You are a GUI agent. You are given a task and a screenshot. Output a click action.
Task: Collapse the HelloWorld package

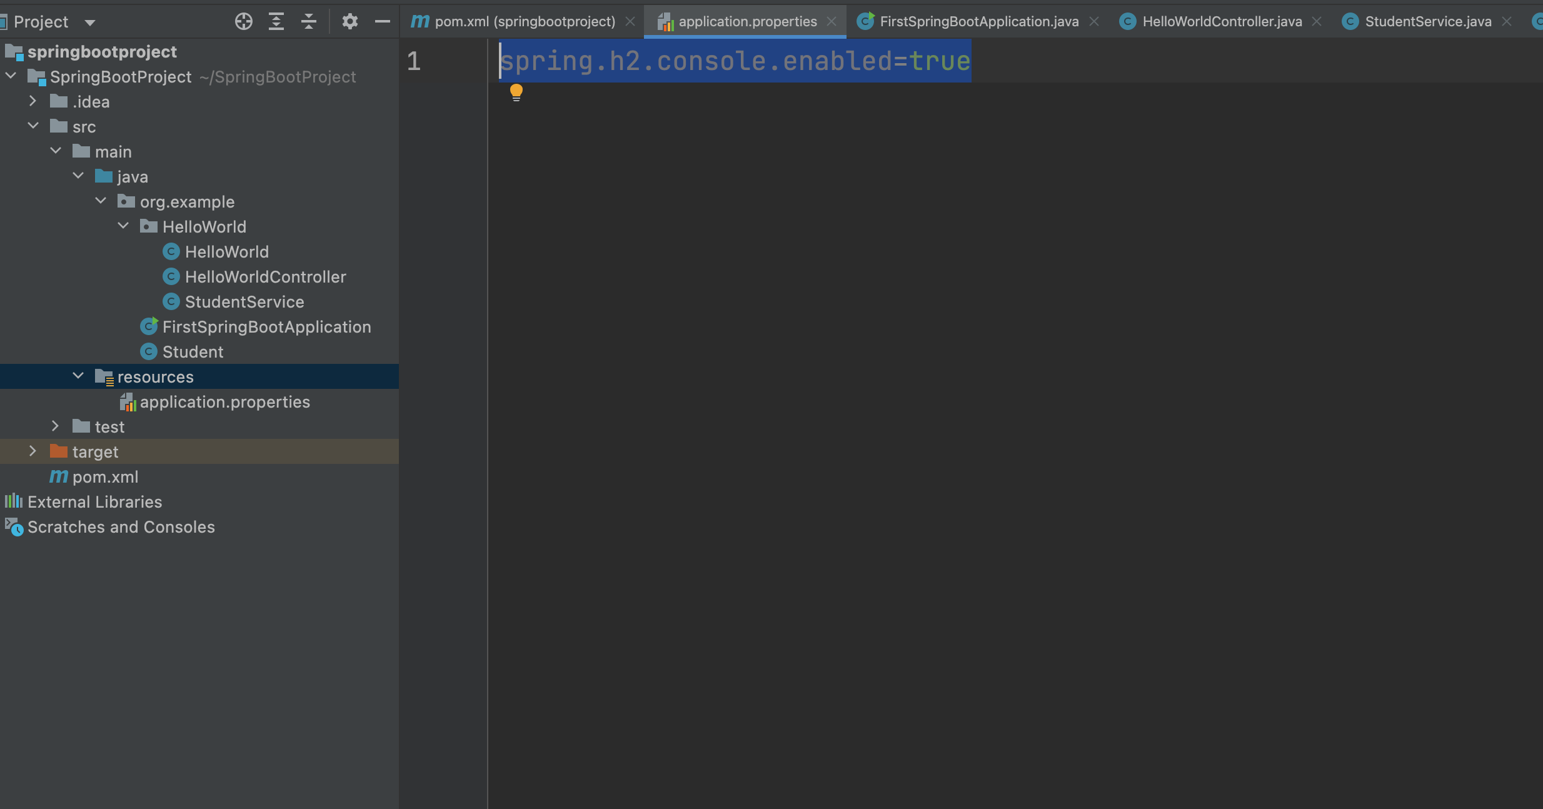123,226
